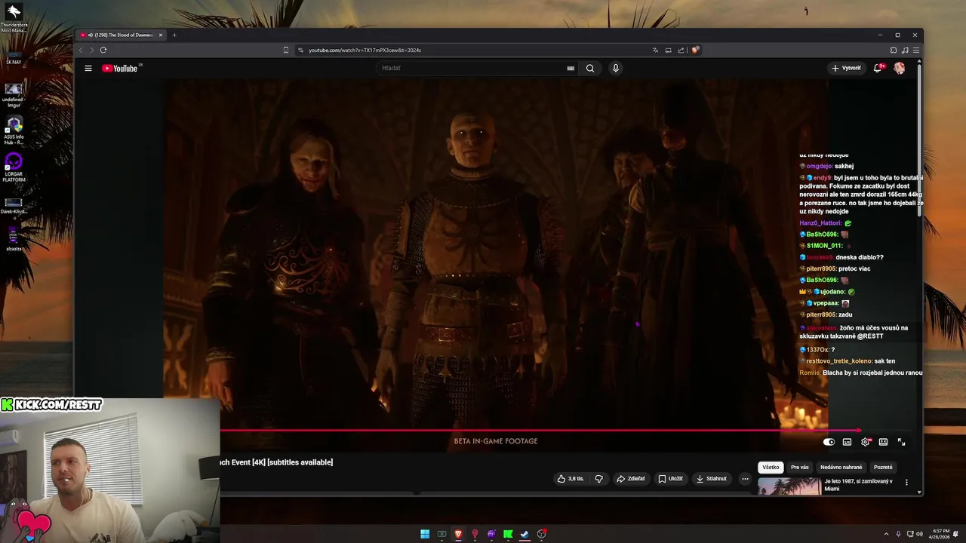The image size is (966, 543).
Task: Like the video (3,8 tis.)
Action: (571, 479)
